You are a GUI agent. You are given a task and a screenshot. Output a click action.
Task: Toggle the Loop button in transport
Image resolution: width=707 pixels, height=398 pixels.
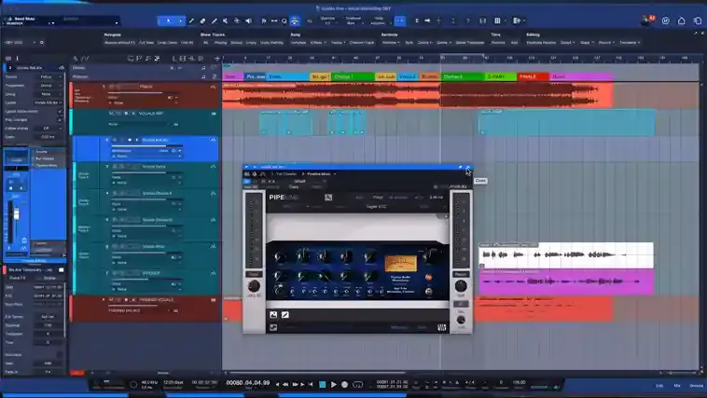coord(358,384)
